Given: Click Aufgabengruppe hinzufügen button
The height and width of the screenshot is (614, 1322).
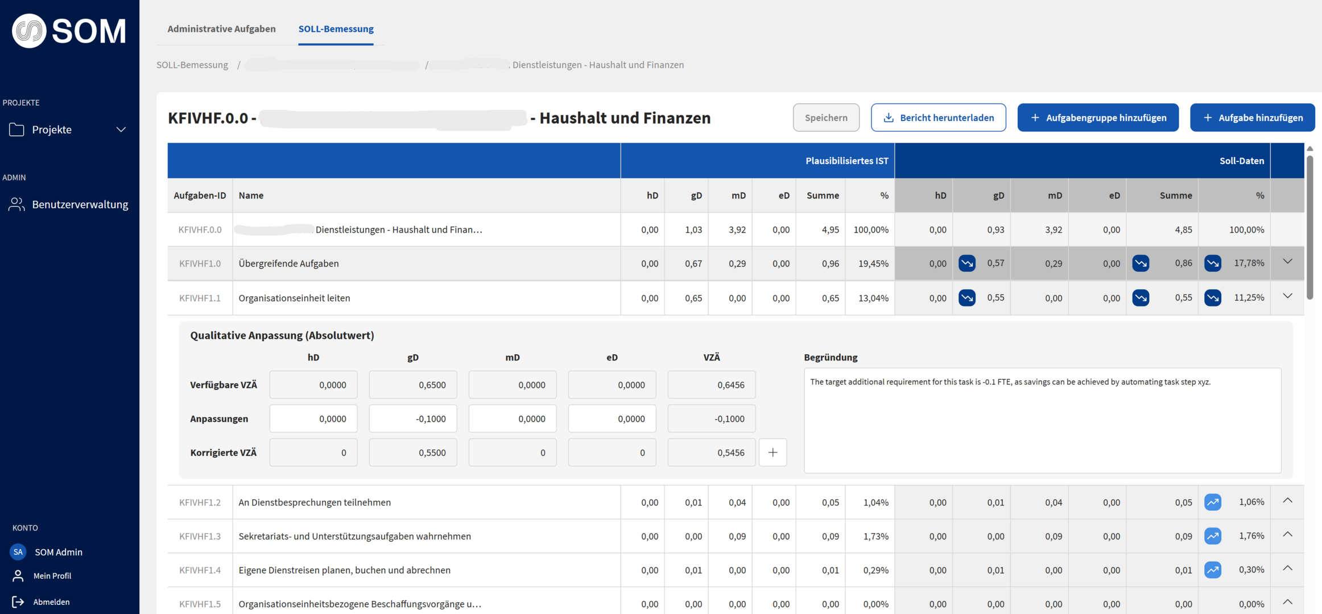Looking at the screenshot, I should tap(1097, 118).
